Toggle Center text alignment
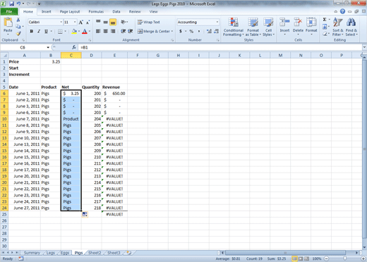The width and height of the screenshot is (367, 262). tap(106, 31)
